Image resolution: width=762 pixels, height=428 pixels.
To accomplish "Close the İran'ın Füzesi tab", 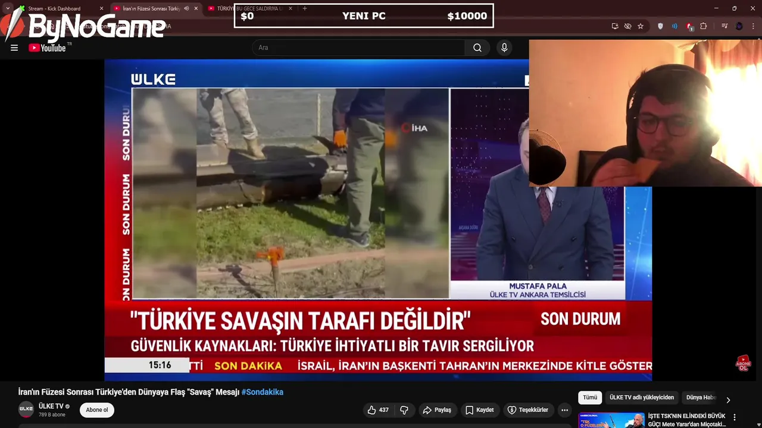I will coord(196,8).
